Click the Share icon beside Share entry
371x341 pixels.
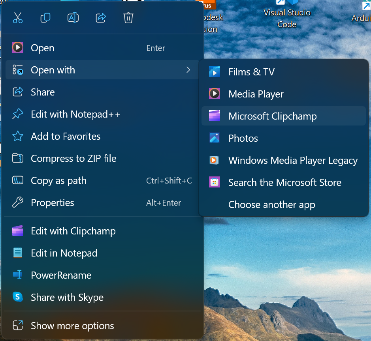(x=18, y=92)
